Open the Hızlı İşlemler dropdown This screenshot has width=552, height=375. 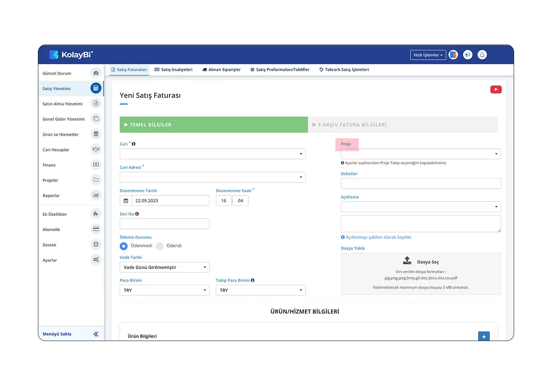(x=428, y=55)
